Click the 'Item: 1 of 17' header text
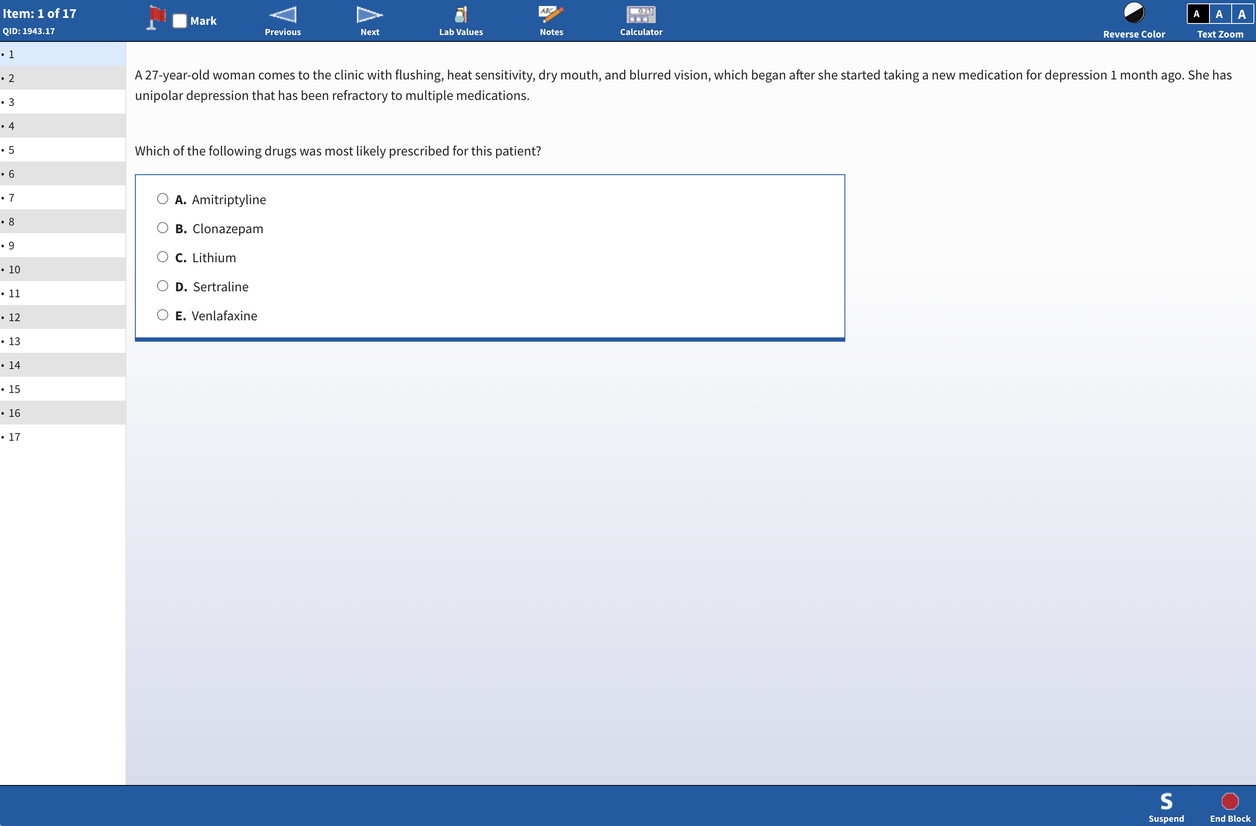 coord(40,14)
